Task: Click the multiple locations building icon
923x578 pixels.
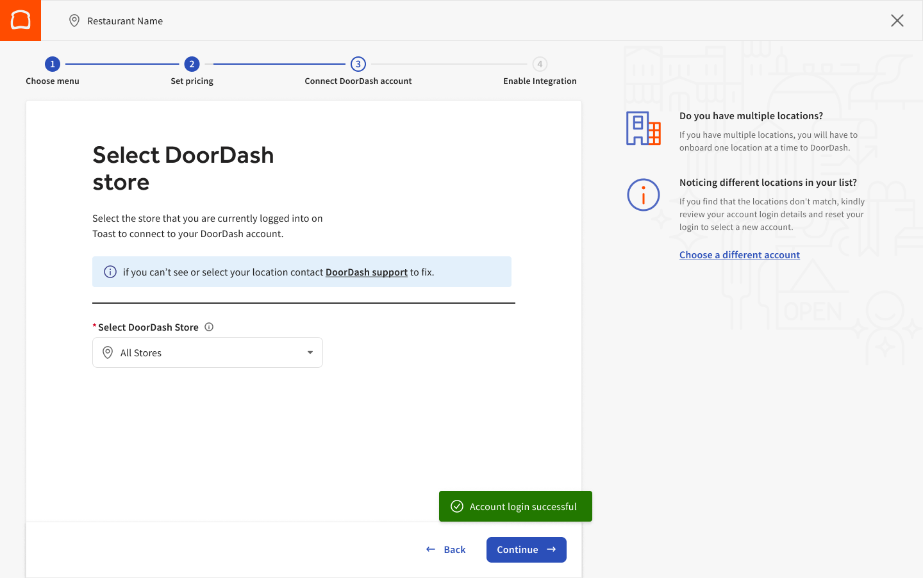Action: pyautogui.click(x=643, y=128)
